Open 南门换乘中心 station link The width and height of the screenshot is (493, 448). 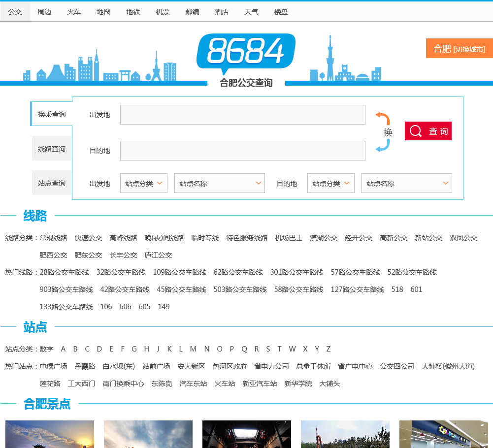pyautogui.click(x=123, y=384)
